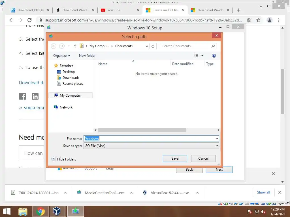Click Show all downloads
This screenshot has height=217, width=290.
(263, 192)
